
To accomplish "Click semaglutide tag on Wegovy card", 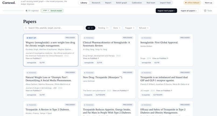I will [x=31, y=63].
